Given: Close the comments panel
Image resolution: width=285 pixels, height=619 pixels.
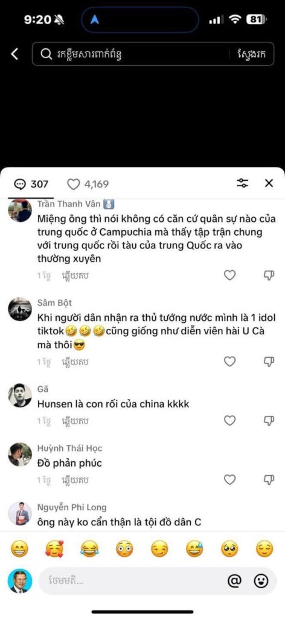Looking at the screenshot, I should (x=269, y=183).
